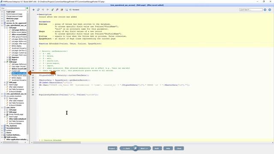This screenshot has height=154, width=274.
Task: Select Process record values event
Action: [19, 76]
